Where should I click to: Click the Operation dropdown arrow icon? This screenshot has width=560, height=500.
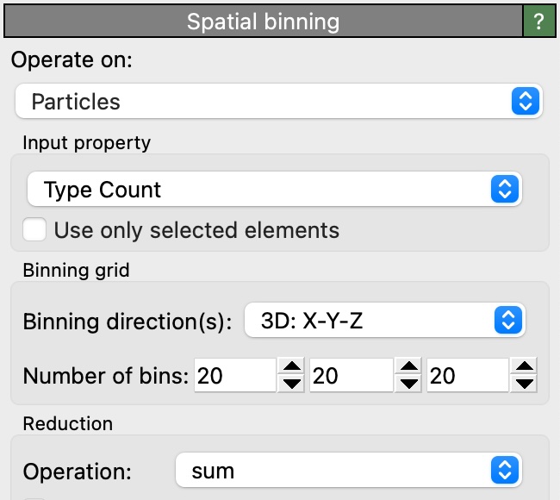[505, 471]
